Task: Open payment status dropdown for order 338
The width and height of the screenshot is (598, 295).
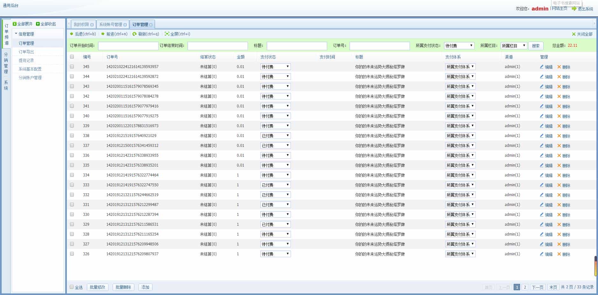Action: click(275, 136)
